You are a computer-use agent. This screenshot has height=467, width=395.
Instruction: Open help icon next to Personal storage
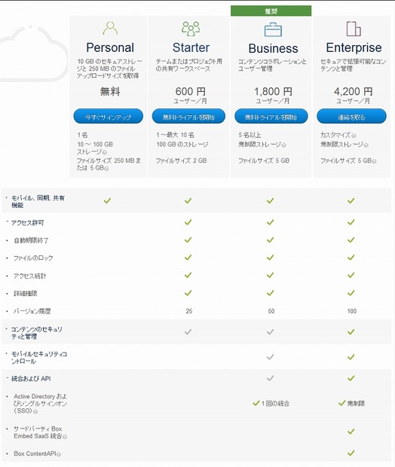click(x=105, y=152)
